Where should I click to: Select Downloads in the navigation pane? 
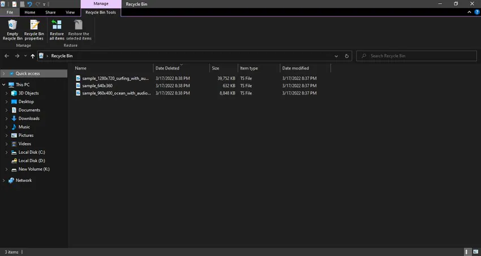point(29,119)
